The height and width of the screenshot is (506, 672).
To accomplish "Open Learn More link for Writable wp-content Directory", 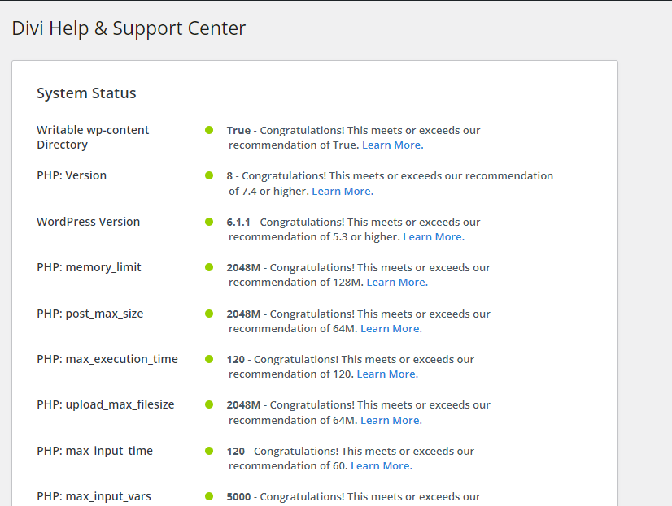I will (x=393, y=145).
